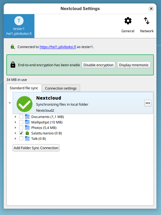
Task: Open the hel1.pilviboksi.fi server link
Action: pos(58,47)
